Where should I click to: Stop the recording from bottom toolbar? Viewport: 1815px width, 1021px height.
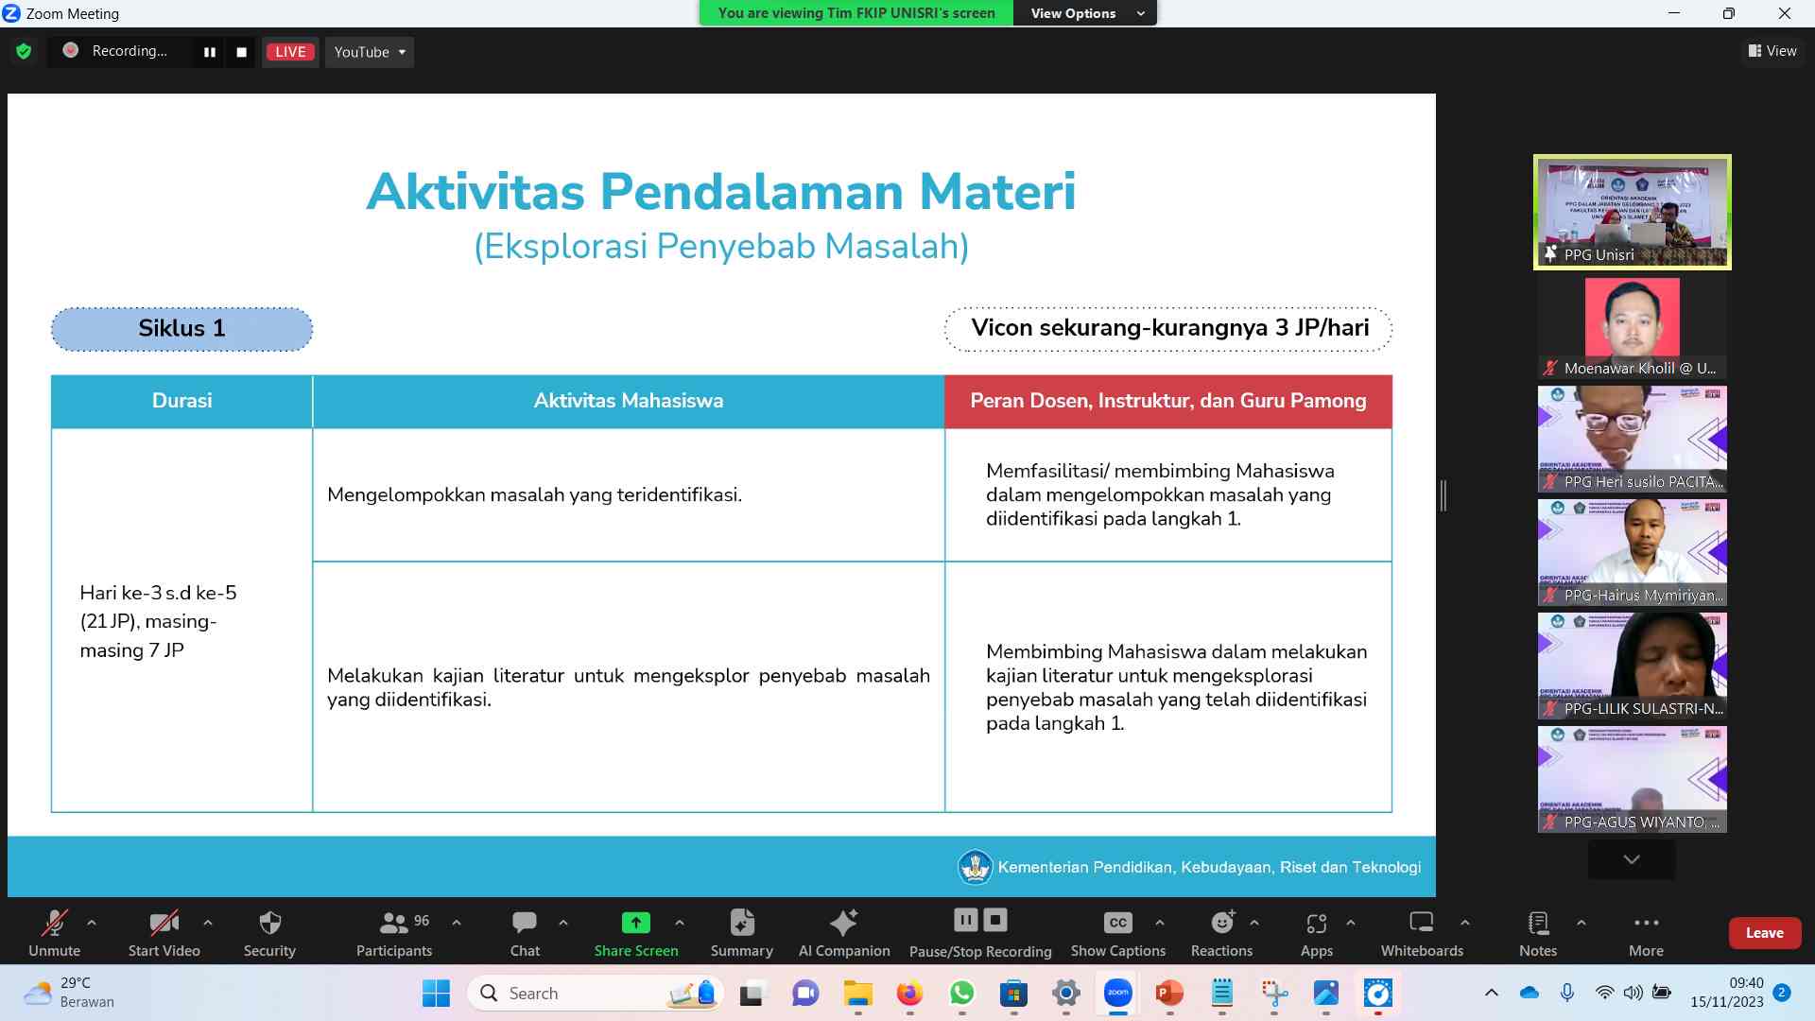pos(995,920)
